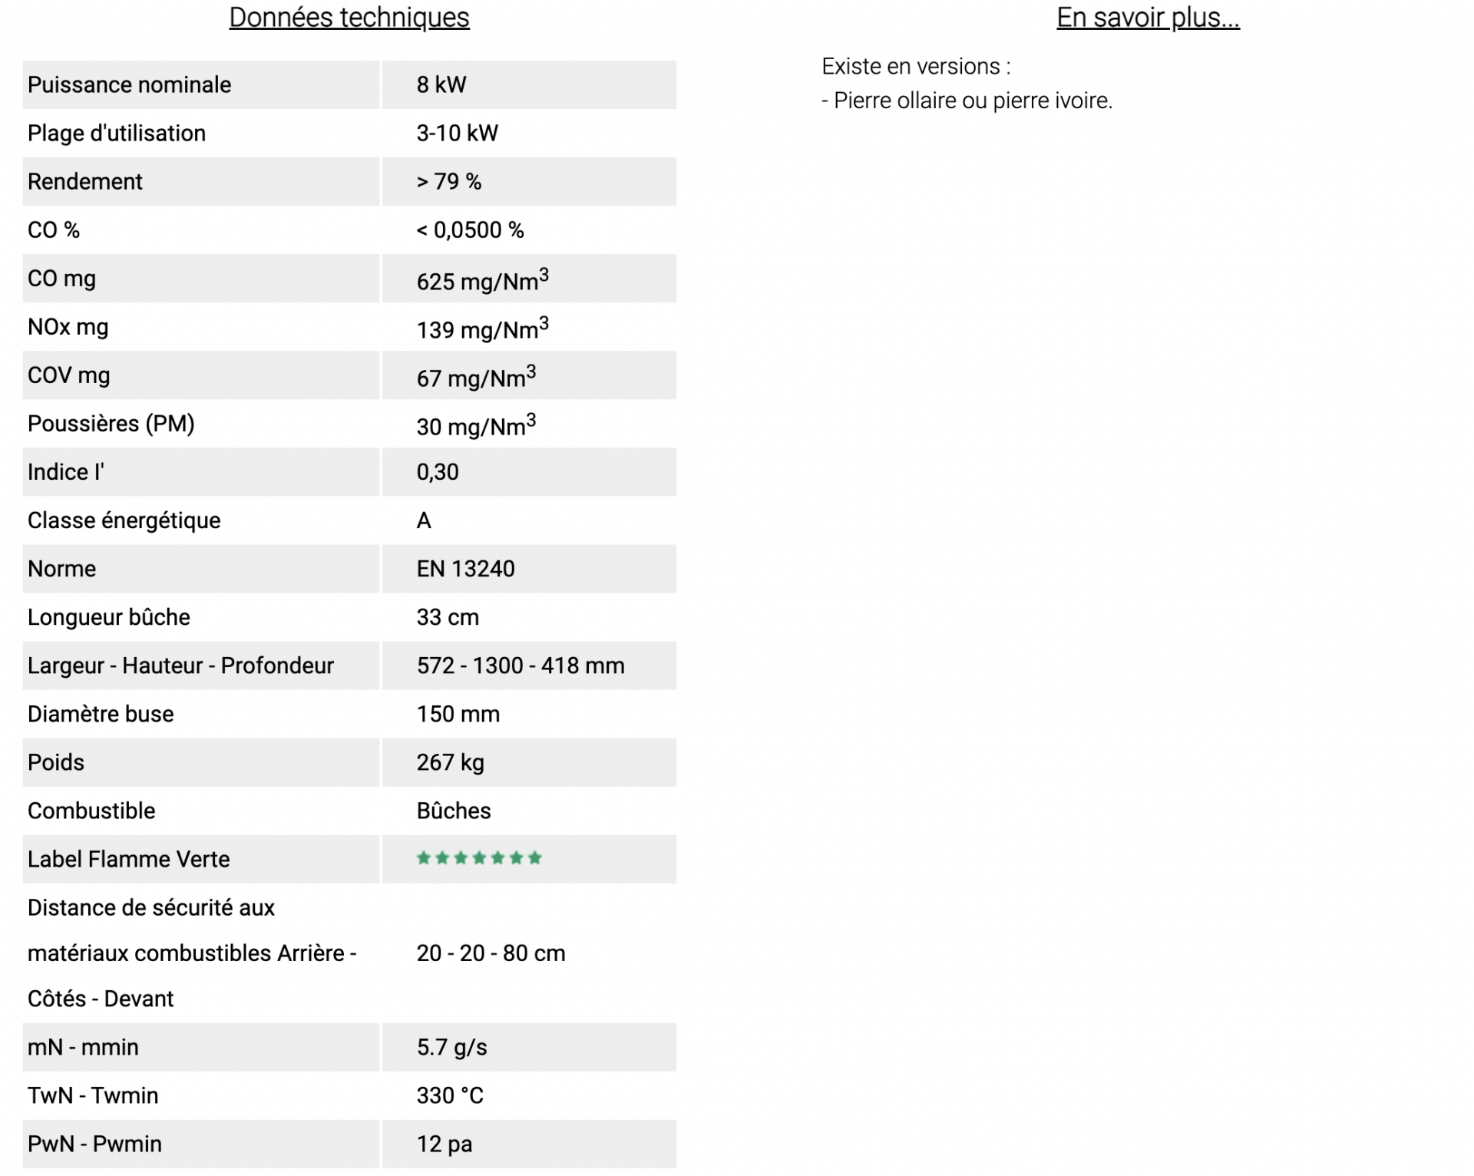The height and width of the screenshot is (1176, 1474).
Task: Click the Plage d'utilisation row label
Action: click(117, 133)
